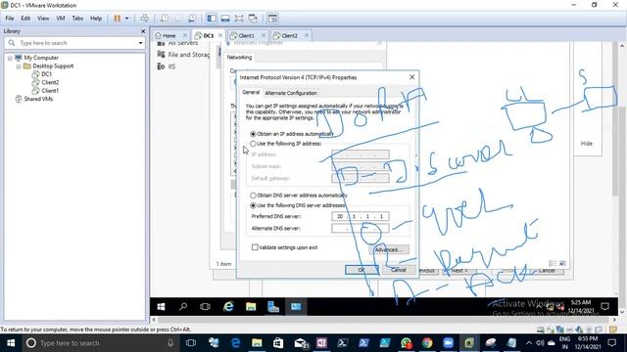
Task: Open the host Windows Start menu
Action: [x=11, y=343]
